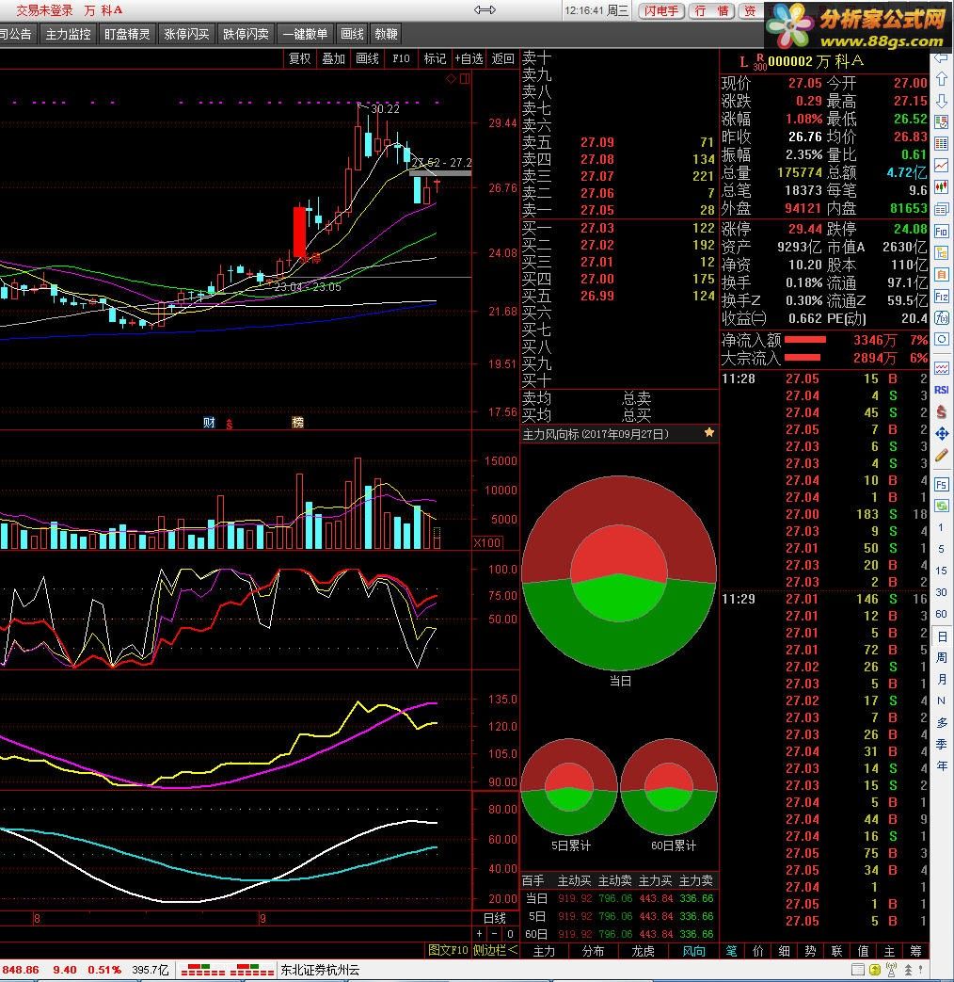Click the green refresh icon in the sidebar

tap(942, 506)
